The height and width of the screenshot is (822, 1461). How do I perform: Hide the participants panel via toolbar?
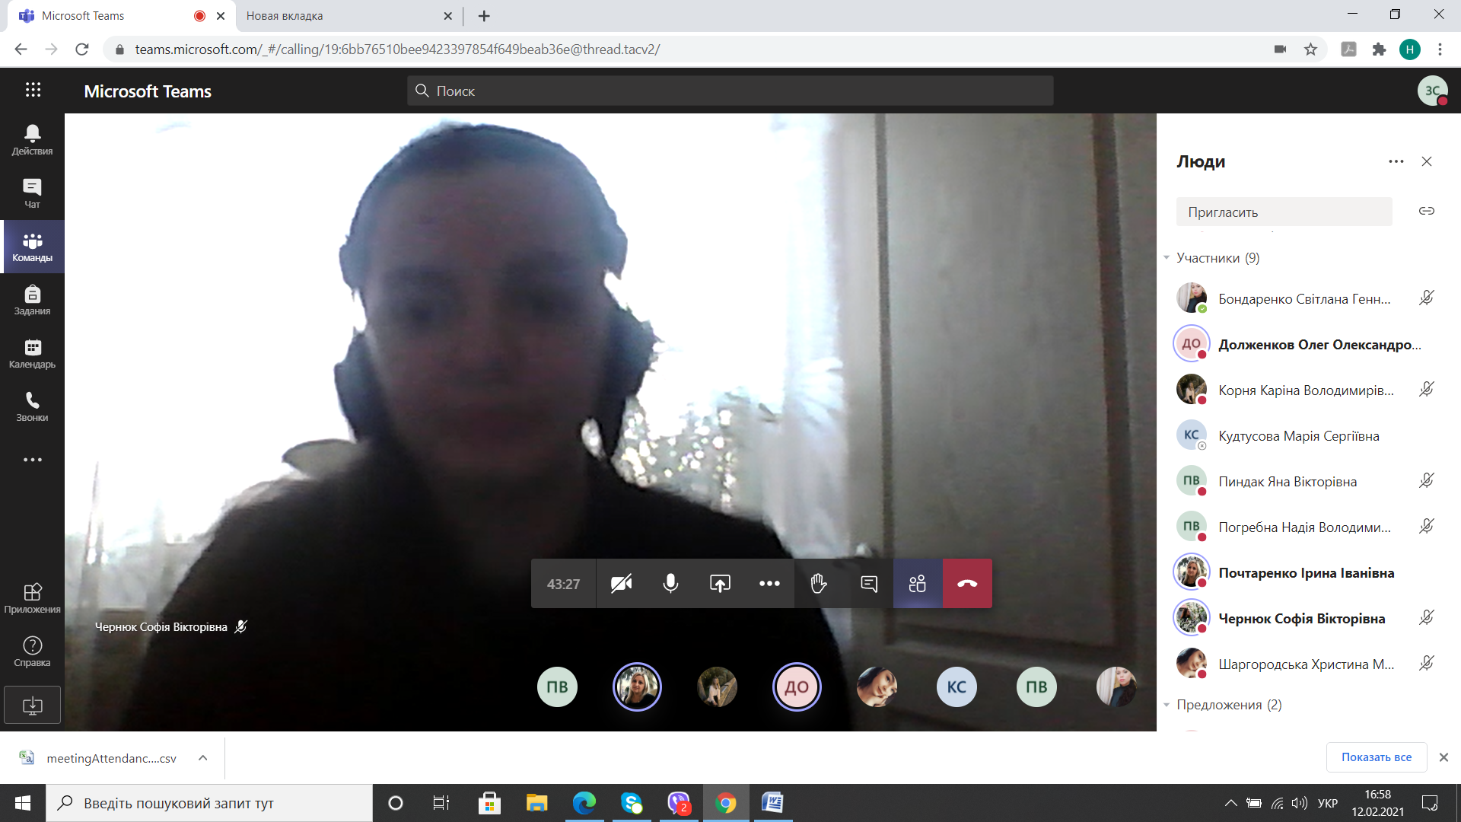pyautogui.click(x=918, y=584)
